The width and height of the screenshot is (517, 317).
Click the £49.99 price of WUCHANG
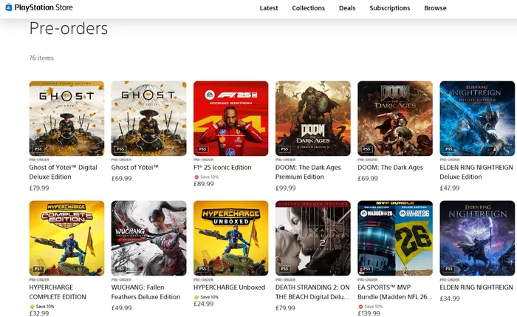(121, 308)
